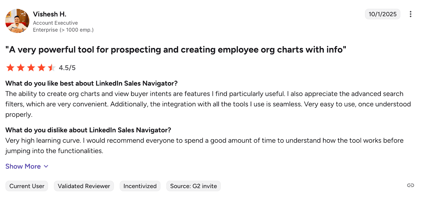
Task: Click the Show More link
Action: [x=23, y=166]
